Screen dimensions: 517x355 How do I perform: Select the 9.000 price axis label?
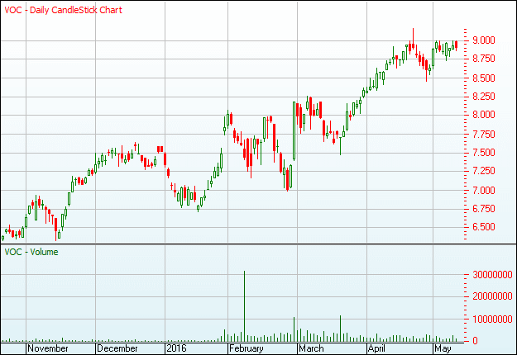[x=484, y=40]
